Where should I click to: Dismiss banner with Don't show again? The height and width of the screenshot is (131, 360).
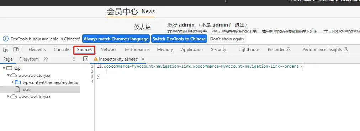[227, 39]
